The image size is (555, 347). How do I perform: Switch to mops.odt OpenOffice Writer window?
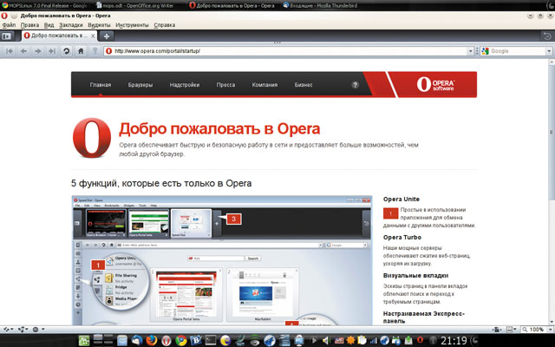pos(135,6)
